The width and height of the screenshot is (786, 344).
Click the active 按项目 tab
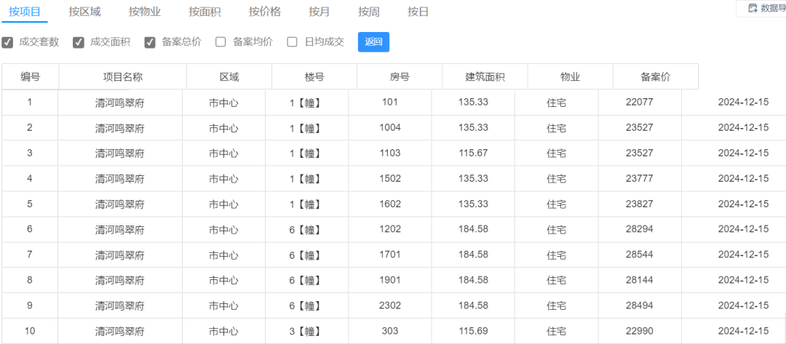(25, 12)
